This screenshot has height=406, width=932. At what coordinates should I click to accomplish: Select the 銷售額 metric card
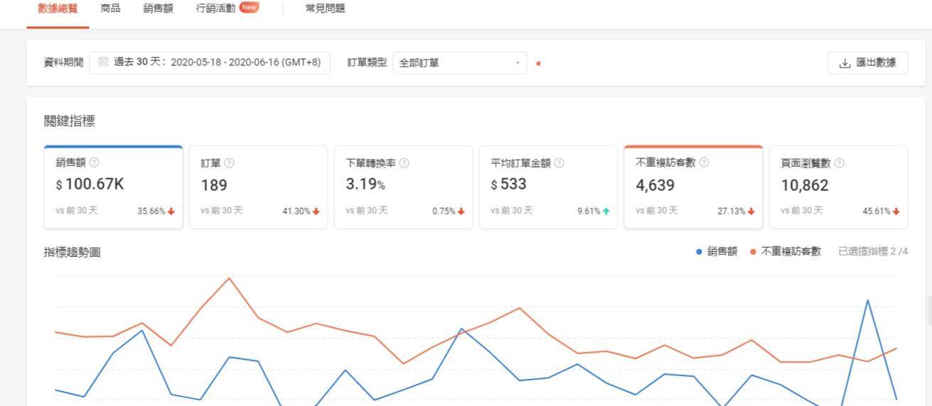coord(114,187)
